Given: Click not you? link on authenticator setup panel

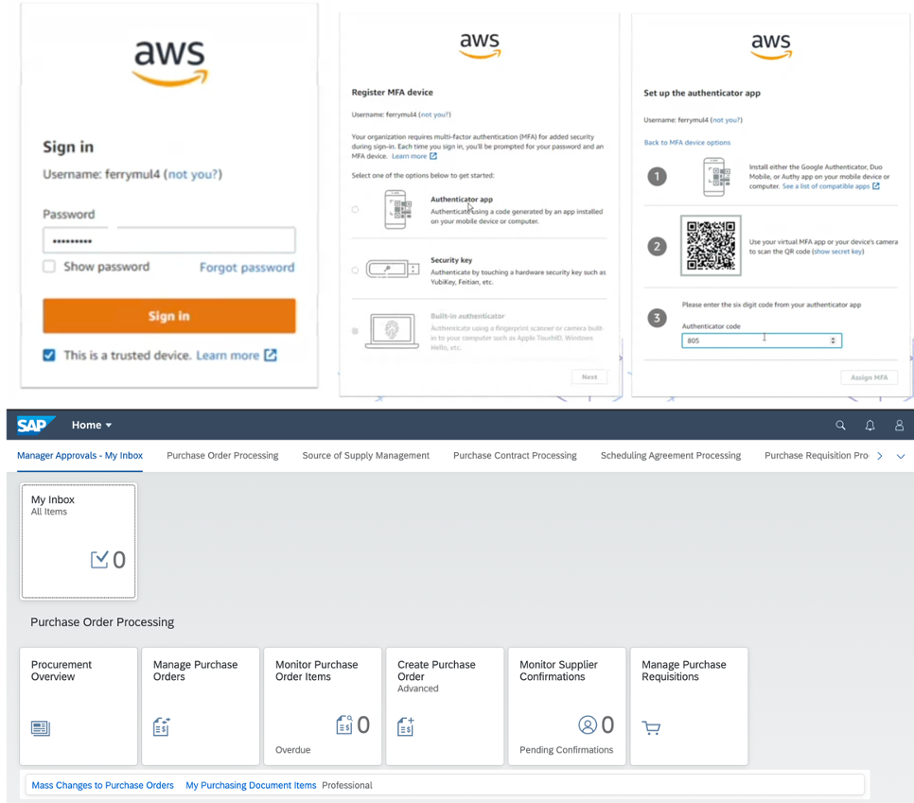Looking at the screenshot, I should (727, 119).
